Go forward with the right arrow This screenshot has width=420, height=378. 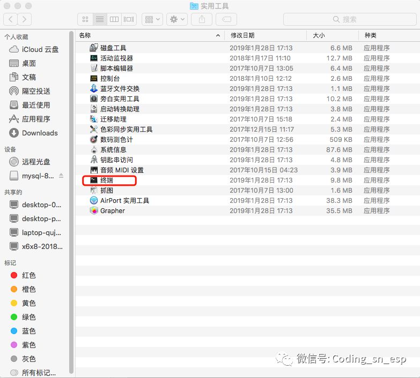pos(24,19)
